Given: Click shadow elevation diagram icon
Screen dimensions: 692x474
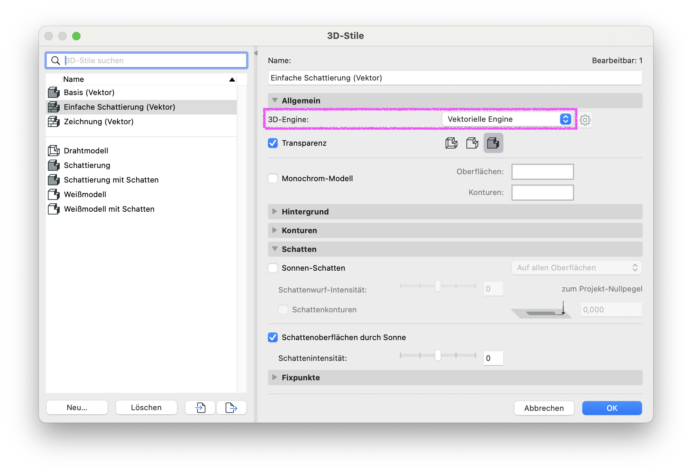Looking at the screenshot, I should click(541, 310).
